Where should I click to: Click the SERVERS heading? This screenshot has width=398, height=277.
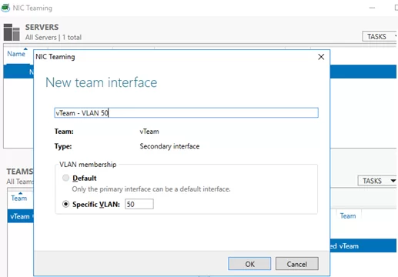point(42,27)
